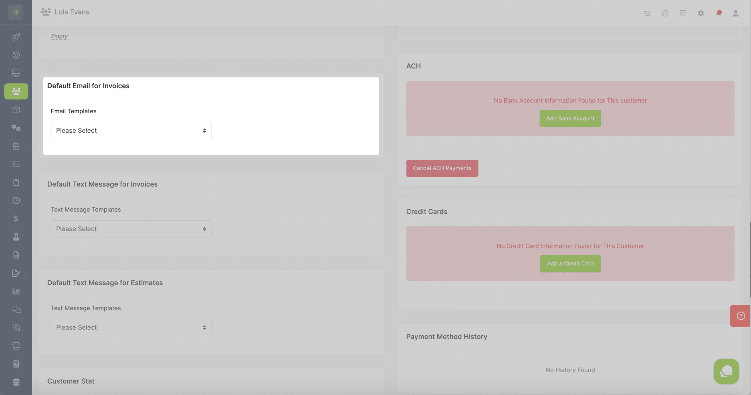Open the bar chart reports icon in the sidebar
This screenshot has height=395, width=751.
tap(16, 291)
